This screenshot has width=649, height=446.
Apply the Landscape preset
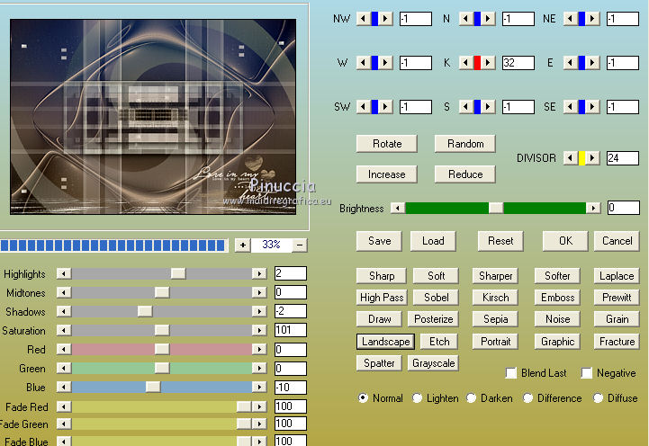point(386,342)
